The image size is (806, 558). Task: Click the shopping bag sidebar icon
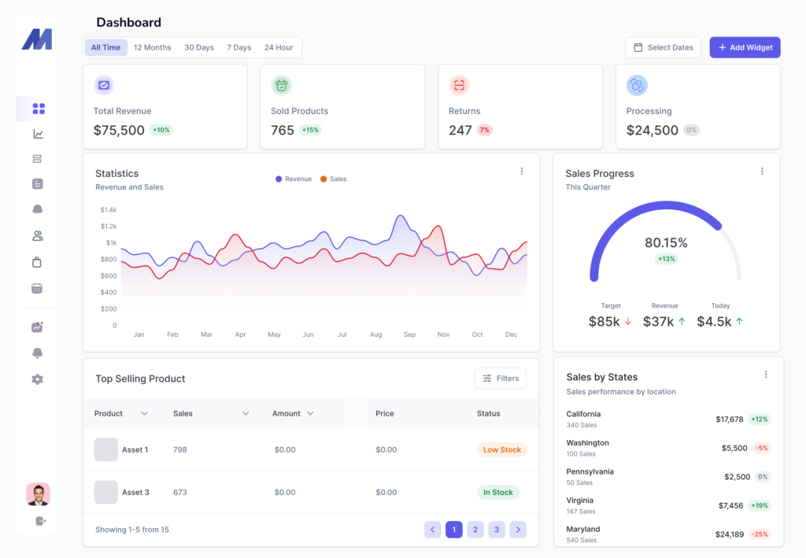pyautogui.click(x=37, y=262)
